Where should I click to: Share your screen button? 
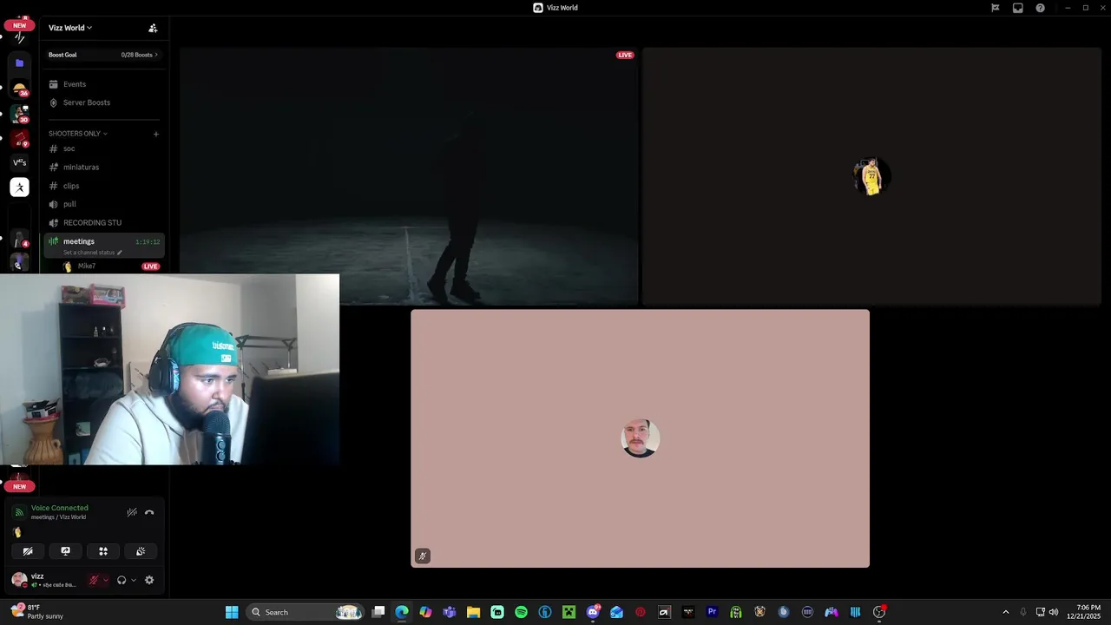coord(65,551)
